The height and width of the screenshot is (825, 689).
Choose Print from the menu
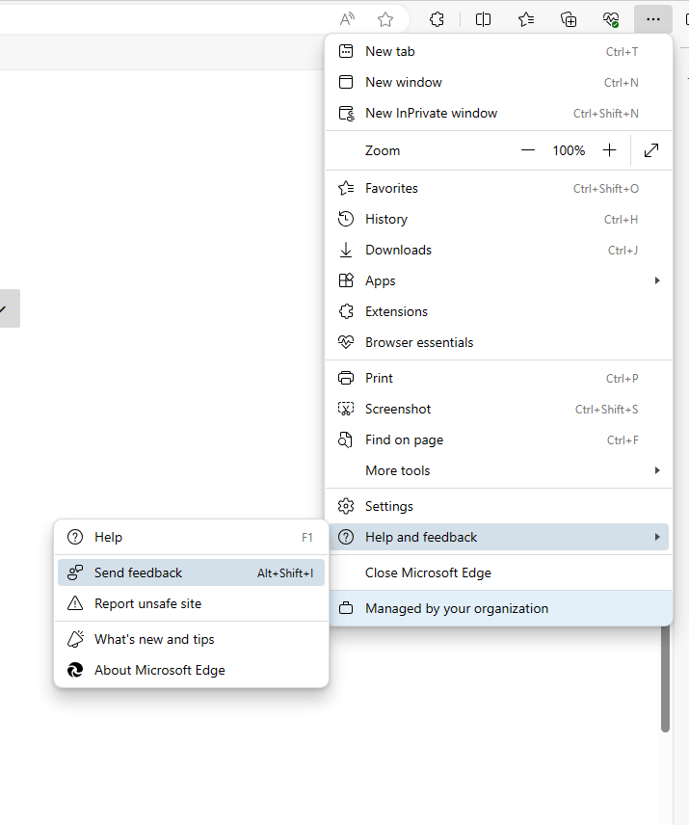[x=498, y=379]
